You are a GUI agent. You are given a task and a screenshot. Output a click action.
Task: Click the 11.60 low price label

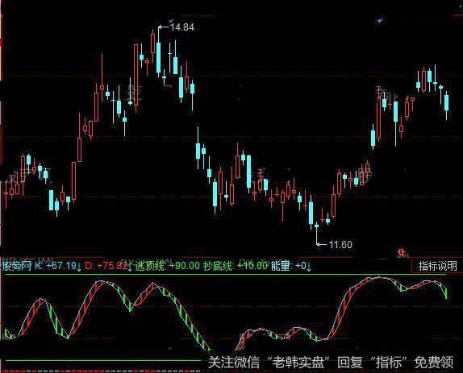[x=340, y=244]
